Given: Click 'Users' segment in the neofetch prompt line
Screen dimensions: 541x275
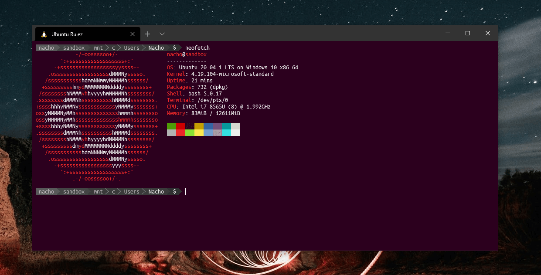Looking at the screenshot, I should 132,48.
